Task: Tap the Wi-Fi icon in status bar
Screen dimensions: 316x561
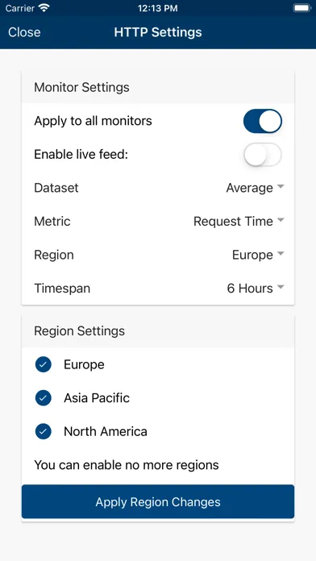Action: point(44,8)
